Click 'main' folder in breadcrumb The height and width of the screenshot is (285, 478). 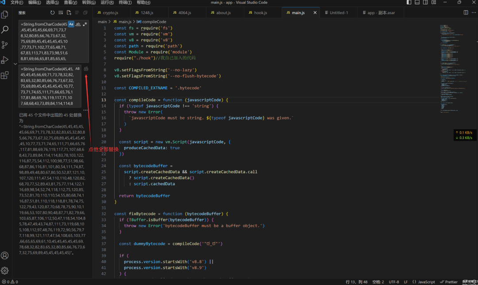[102, 22]
